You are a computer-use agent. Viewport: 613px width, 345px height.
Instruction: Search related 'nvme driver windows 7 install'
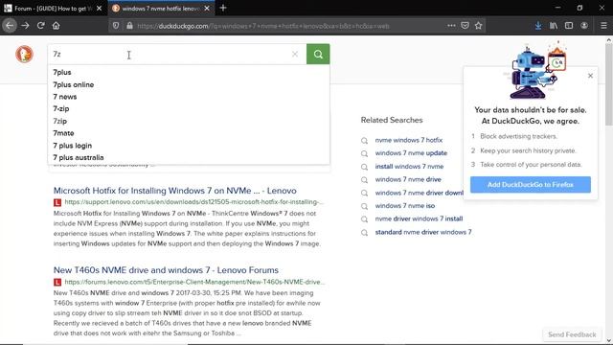click(x=419, y=218)
